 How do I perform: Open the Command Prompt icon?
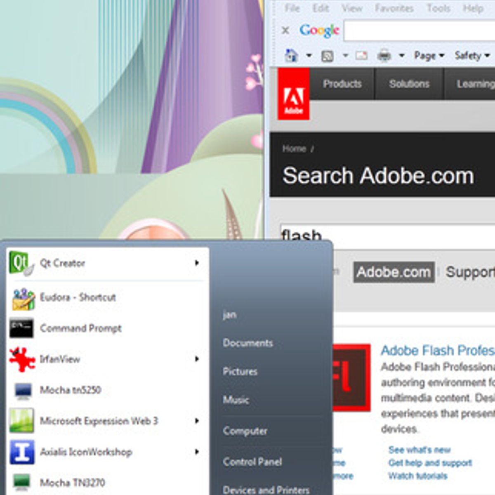pyautogui.click(x=21, y=328)
